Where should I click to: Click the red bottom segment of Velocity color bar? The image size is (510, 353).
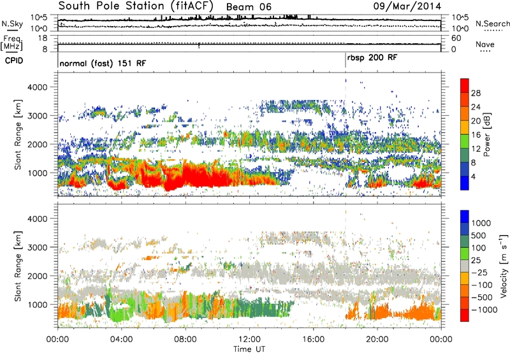[x=465, y=315]
